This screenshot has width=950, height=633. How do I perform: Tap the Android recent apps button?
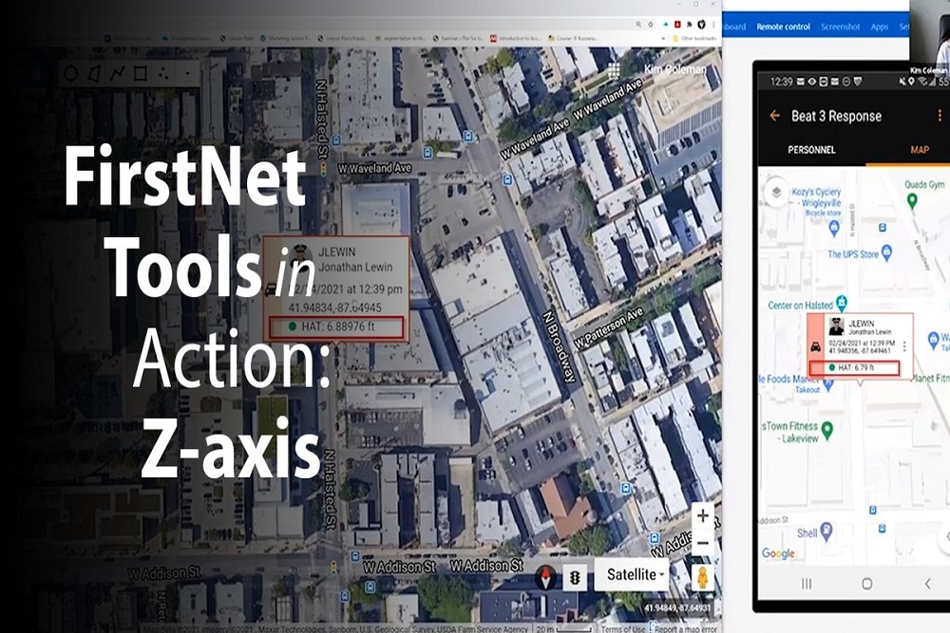[x=807, y=584]
